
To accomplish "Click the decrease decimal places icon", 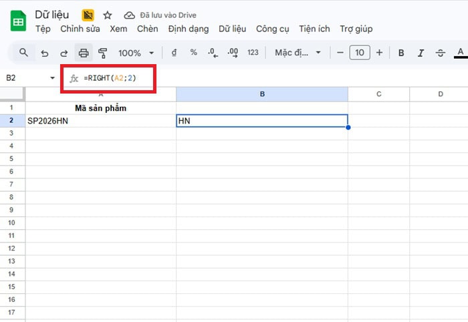I will (213, 53).
